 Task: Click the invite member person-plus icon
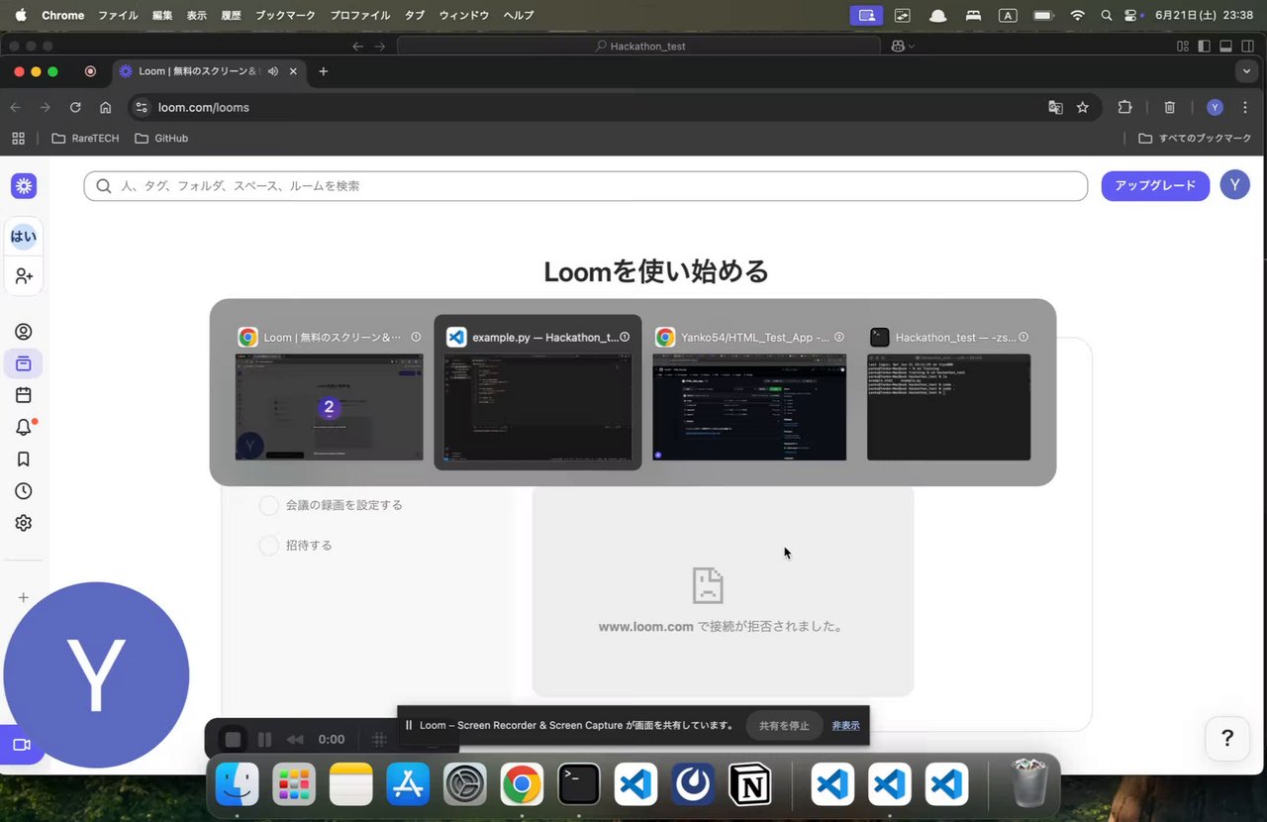[x=24, y=275]
